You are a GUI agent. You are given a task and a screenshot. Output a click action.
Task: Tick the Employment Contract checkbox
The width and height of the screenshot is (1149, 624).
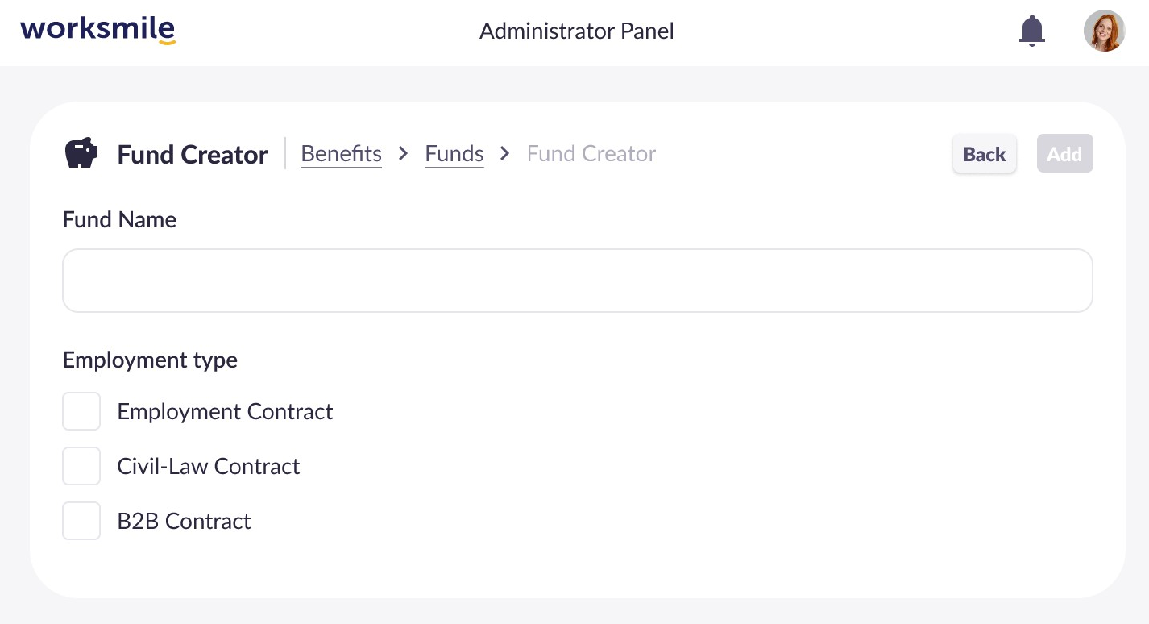click(x=81, y=411)
